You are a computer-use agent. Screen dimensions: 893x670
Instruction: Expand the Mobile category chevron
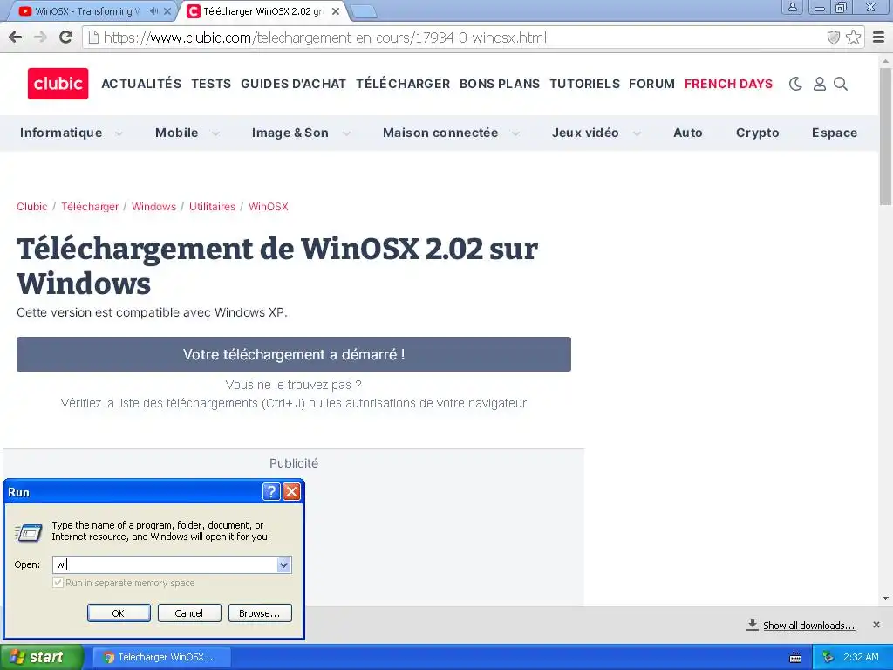(216, 133)
